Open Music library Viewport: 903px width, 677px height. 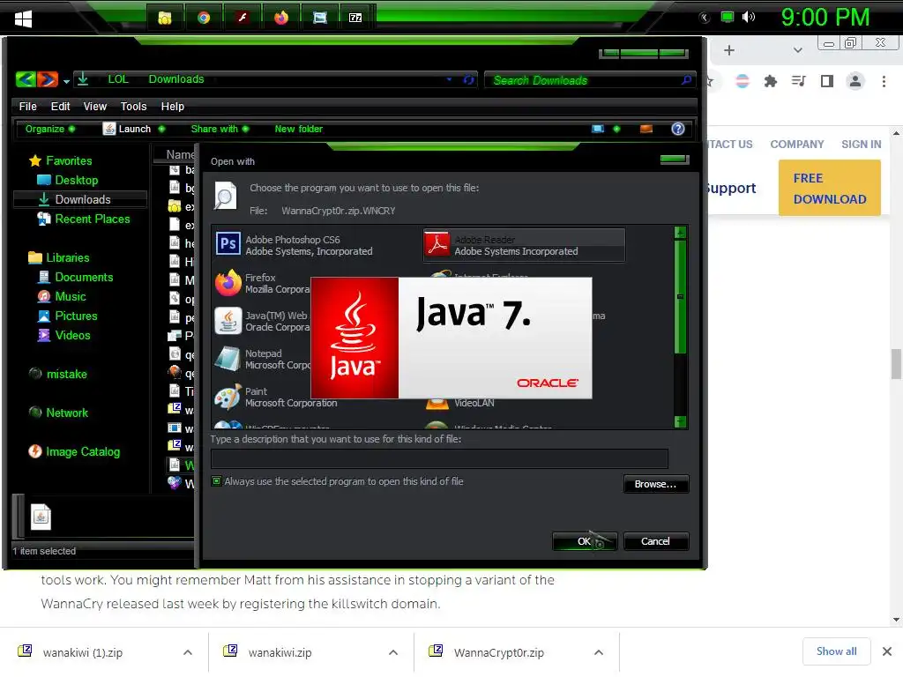(62, 296)
